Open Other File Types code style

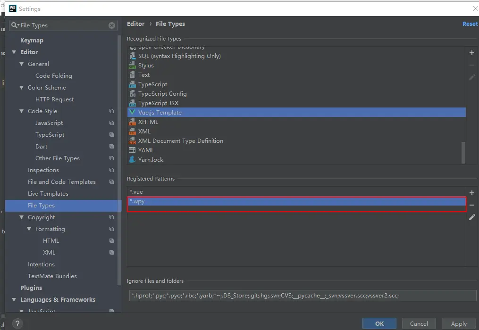[58, 158]
